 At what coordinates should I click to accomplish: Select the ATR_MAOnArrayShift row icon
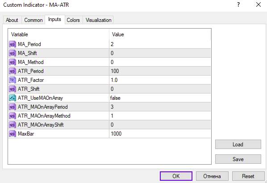(13, 125)
